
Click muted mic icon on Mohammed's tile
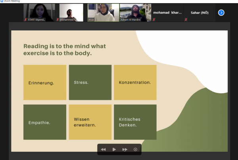point(58,19)
